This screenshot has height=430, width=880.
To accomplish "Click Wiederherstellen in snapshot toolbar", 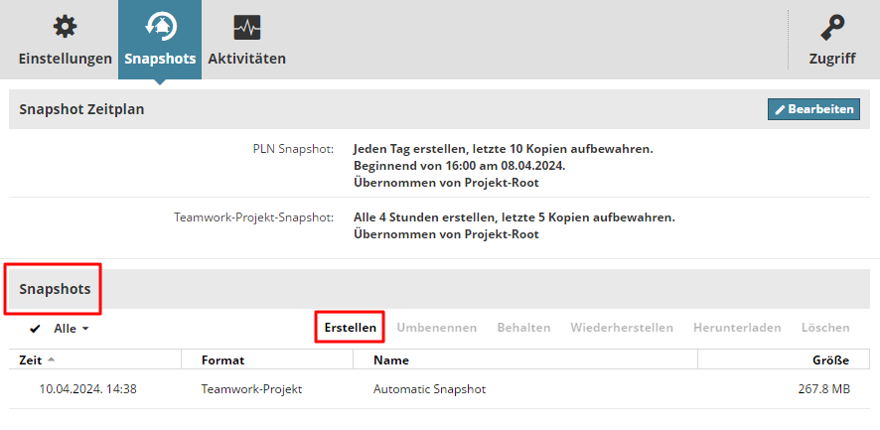I will coord(622,328).
